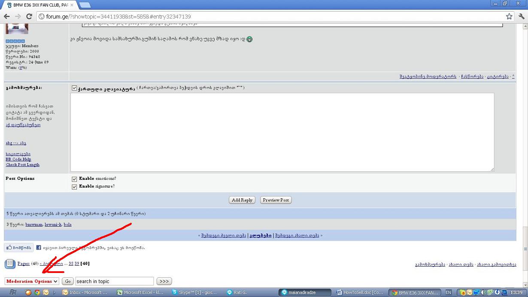
Task: Click the 'აქ დააწკაპუნეთ' link
Action: coord(23,125)
